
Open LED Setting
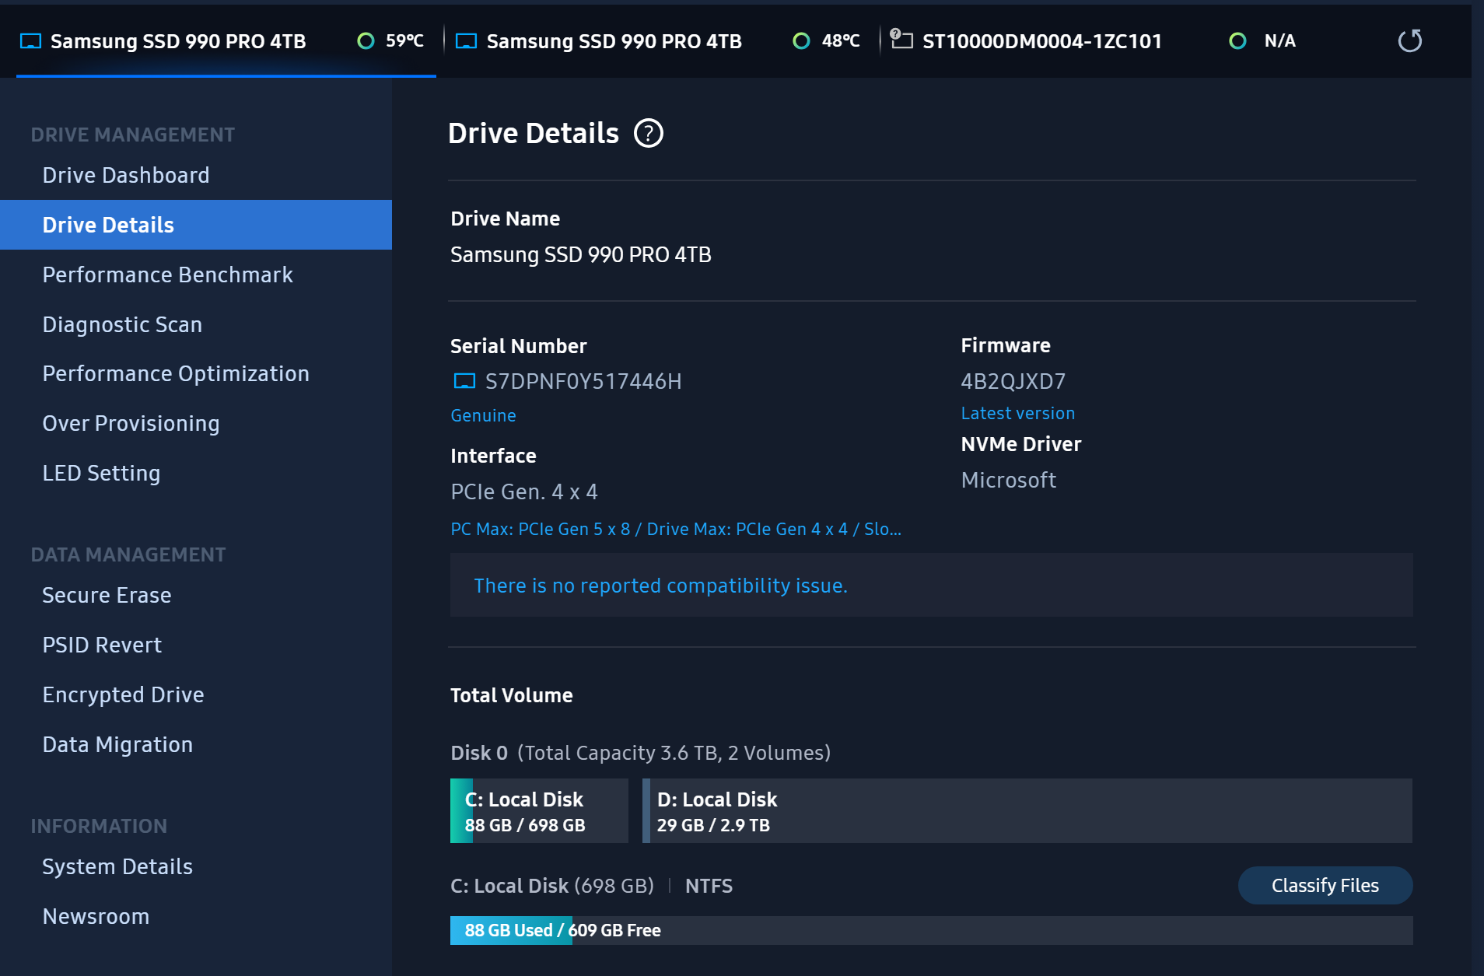click(196, 473)
